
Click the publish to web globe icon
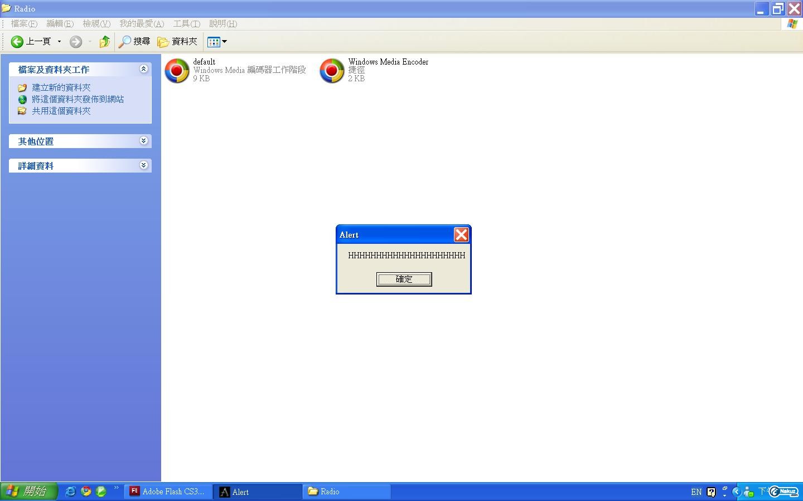click(x=22, y=99)
